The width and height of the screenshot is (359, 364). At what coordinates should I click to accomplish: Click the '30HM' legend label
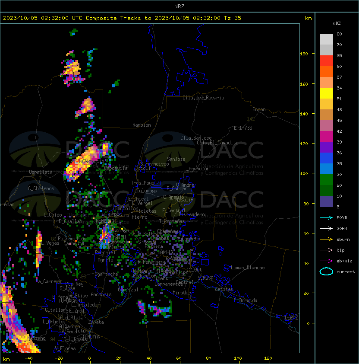(x=342, y=228)
